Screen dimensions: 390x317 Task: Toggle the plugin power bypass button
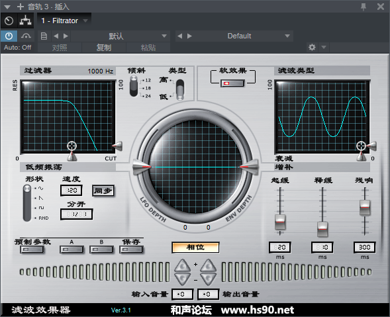pos(9,36)
